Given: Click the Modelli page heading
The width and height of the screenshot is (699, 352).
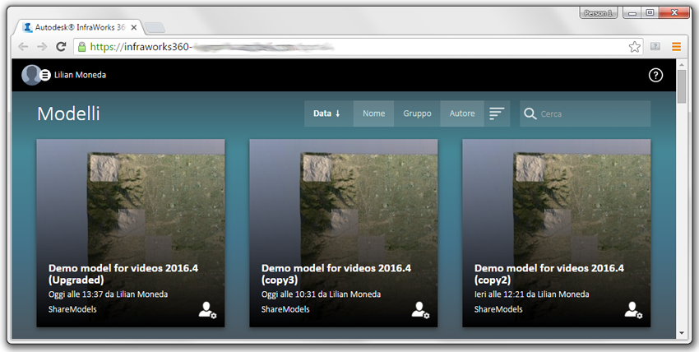Looking at the screenshot, I should click(68, 113).
